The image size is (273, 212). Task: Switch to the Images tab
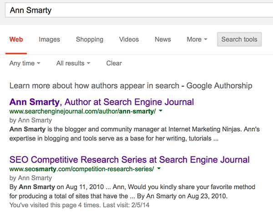[50, 40]
